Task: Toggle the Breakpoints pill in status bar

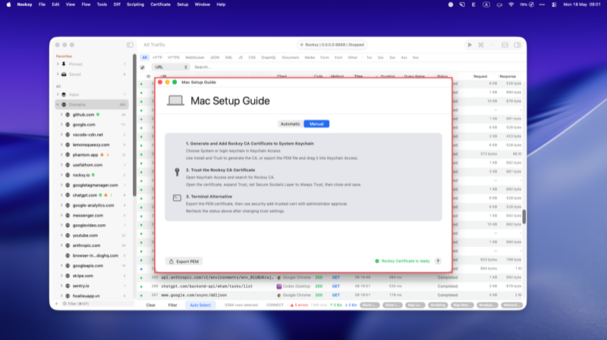Action: click(487, 305)
